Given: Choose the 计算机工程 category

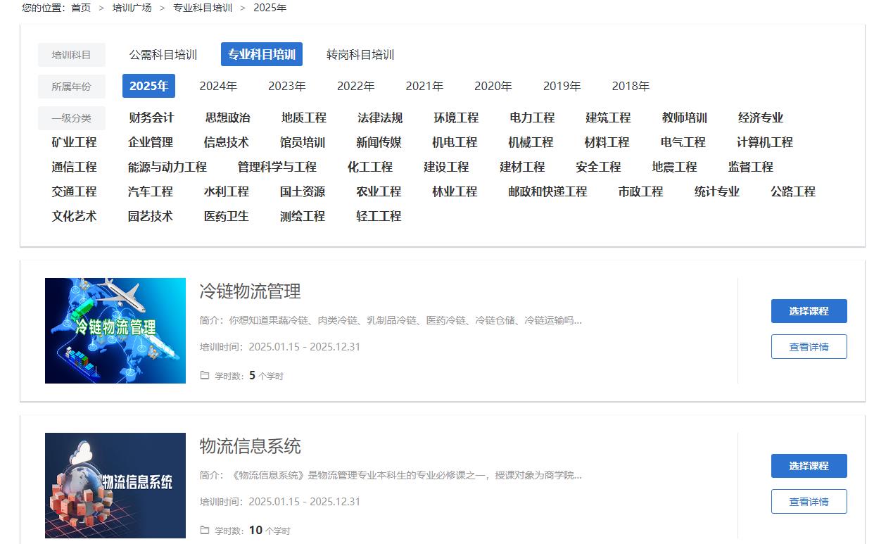Looking at the screenshot, I should [765, 142].
